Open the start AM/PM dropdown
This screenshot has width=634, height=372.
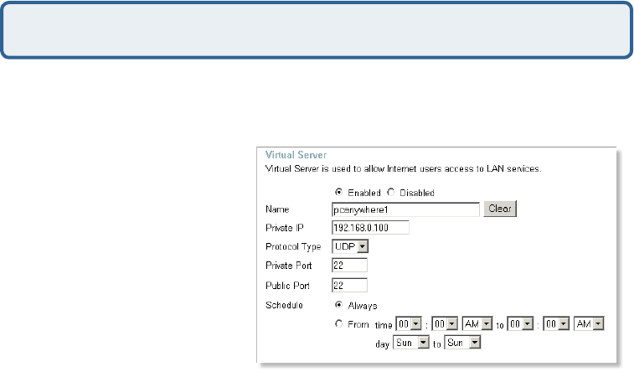477,323
